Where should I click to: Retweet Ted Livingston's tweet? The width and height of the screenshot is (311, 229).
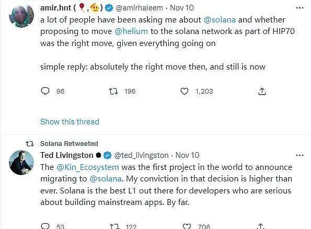(114, 226)
